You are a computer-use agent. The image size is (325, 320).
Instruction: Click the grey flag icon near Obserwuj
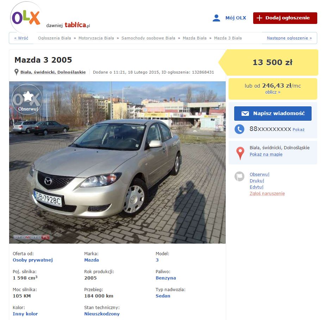click(239, 176)
